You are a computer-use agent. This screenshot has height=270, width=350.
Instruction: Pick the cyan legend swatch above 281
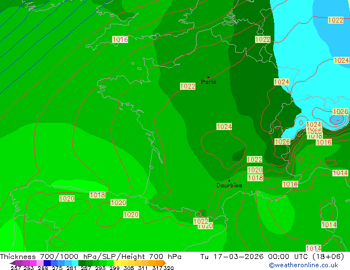click(x=75, y=263)
